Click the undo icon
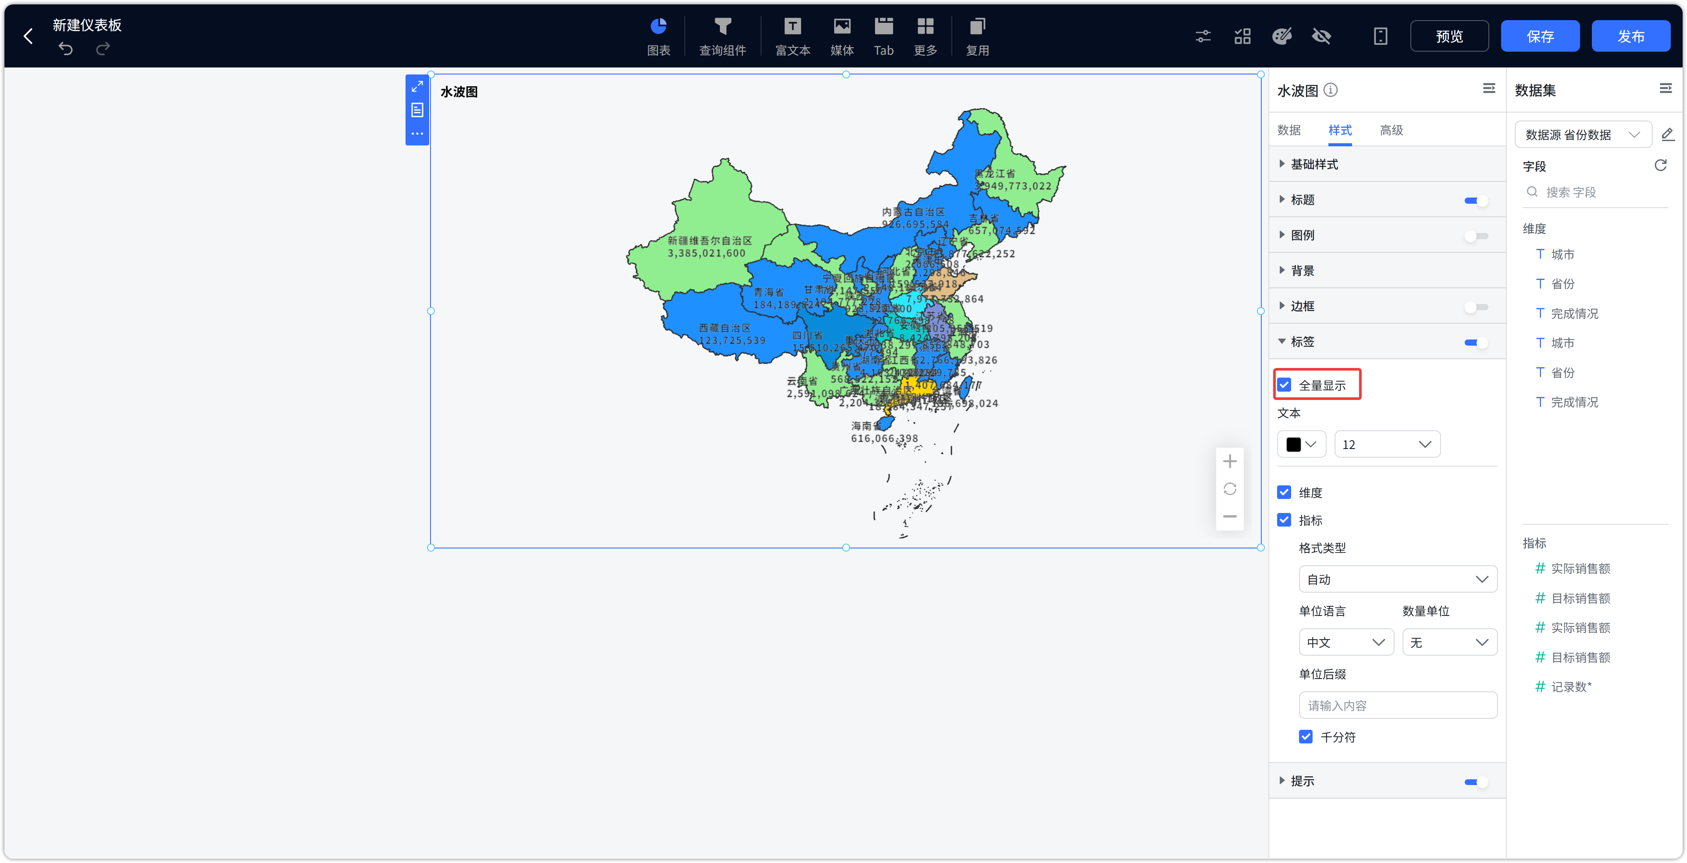The height and width of the screenshot is (863, 1687). tap(65, 49)
